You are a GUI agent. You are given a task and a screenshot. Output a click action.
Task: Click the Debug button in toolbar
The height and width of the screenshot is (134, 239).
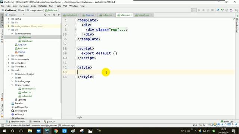point(204,10)
